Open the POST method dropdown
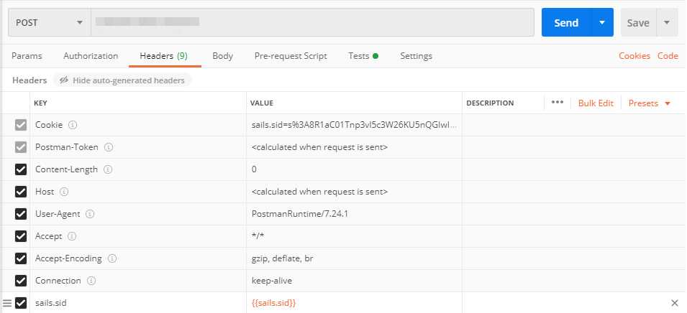This screenshot has height=313, width=687. pos(49,22)
